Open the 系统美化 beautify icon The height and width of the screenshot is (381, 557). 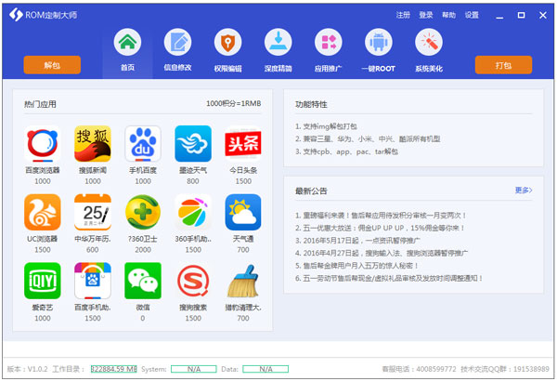click(x=429, y=42)
